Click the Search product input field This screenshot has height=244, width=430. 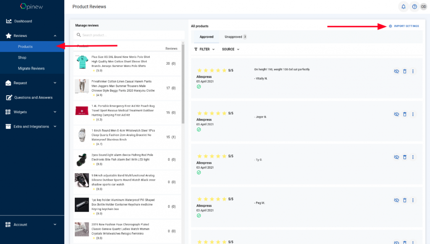point(129,35)
